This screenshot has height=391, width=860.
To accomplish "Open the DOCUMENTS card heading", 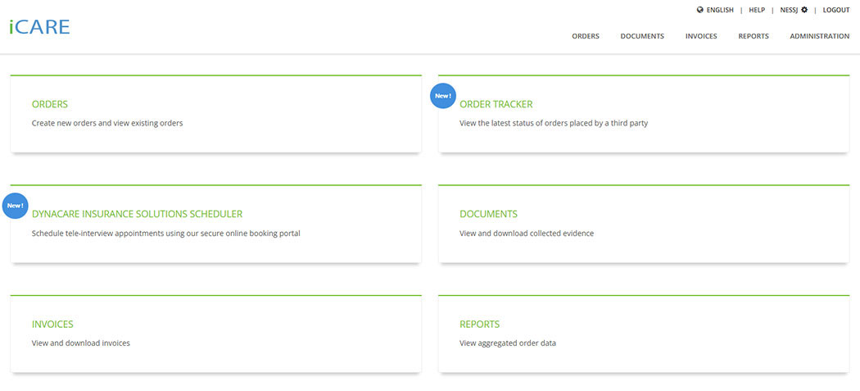I will click(488, 214).
